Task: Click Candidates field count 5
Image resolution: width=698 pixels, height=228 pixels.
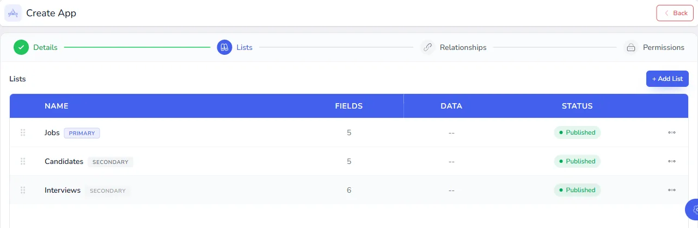Action: click(x=349, y=161)
